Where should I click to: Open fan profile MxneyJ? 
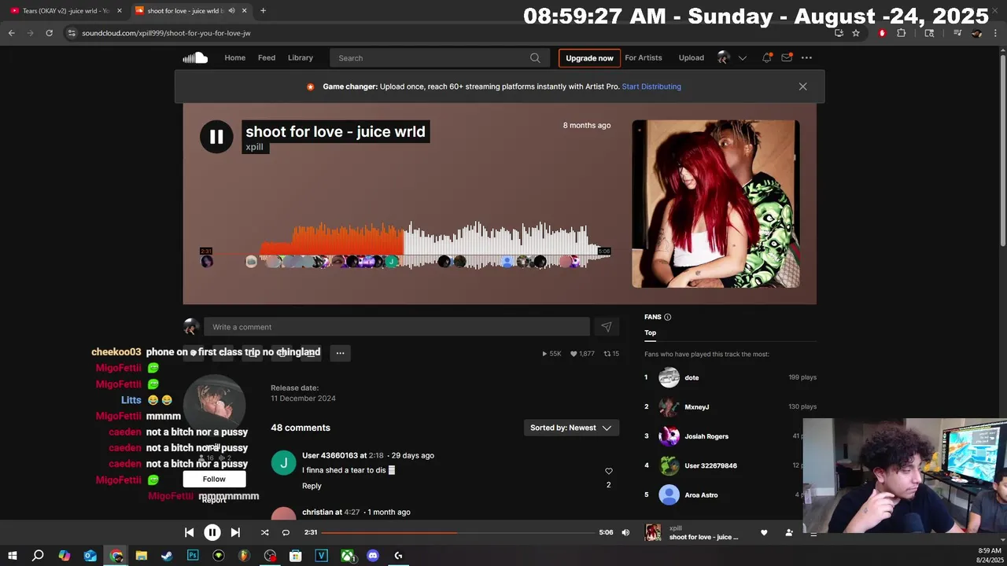tap(697, 407)
